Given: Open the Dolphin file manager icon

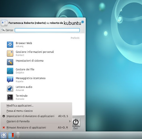Looking at the screenshot, I should [x=10, y=71].
